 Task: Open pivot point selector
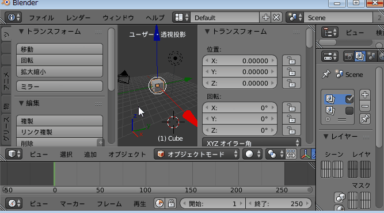[x=275, y=154]
